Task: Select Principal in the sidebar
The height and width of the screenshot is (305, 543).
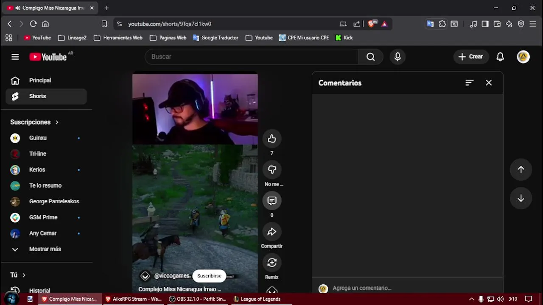Action: point(46,80)
